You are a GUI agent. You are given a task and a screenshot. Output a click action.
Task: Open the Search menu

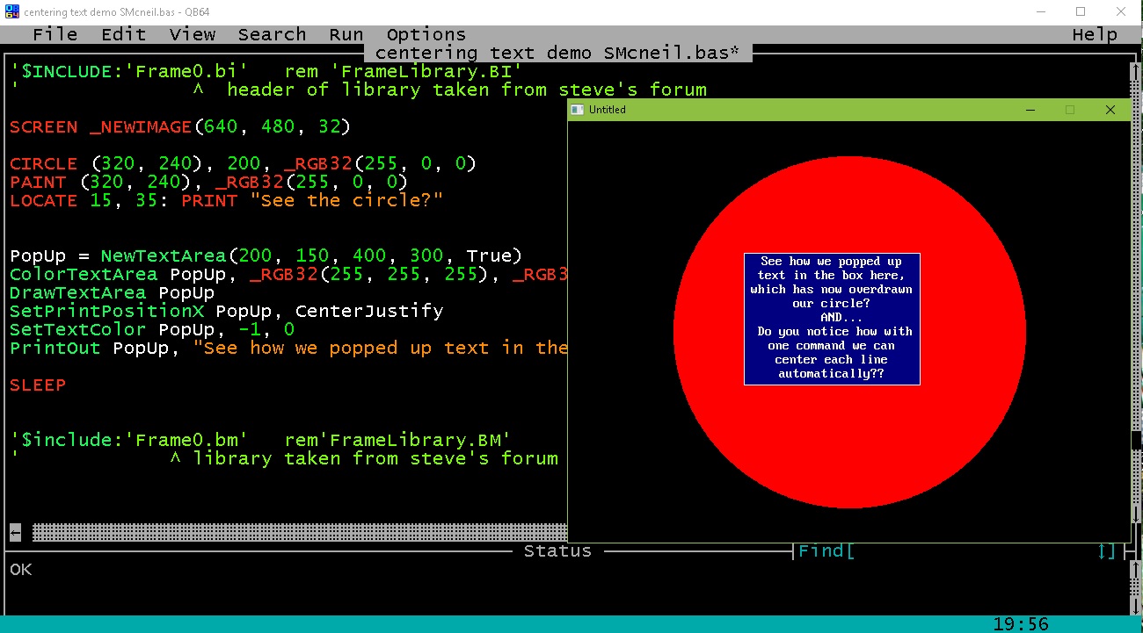(x=272, y=35)
